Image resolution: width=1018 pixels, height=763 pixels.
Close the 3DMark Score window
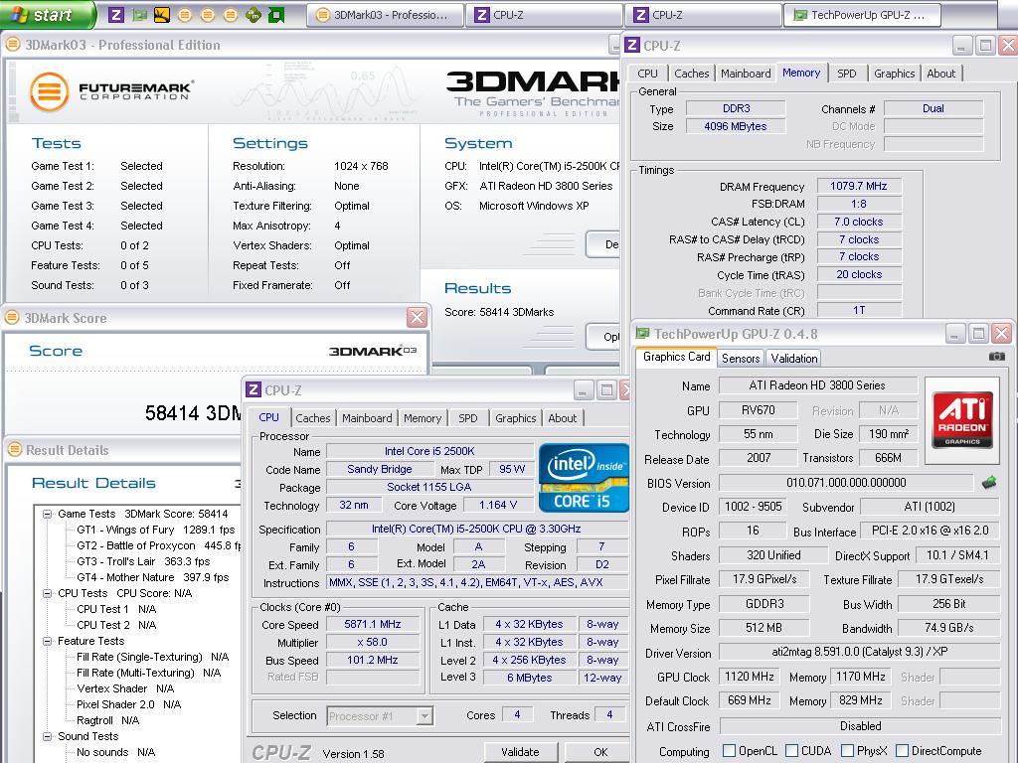[417, 318]
